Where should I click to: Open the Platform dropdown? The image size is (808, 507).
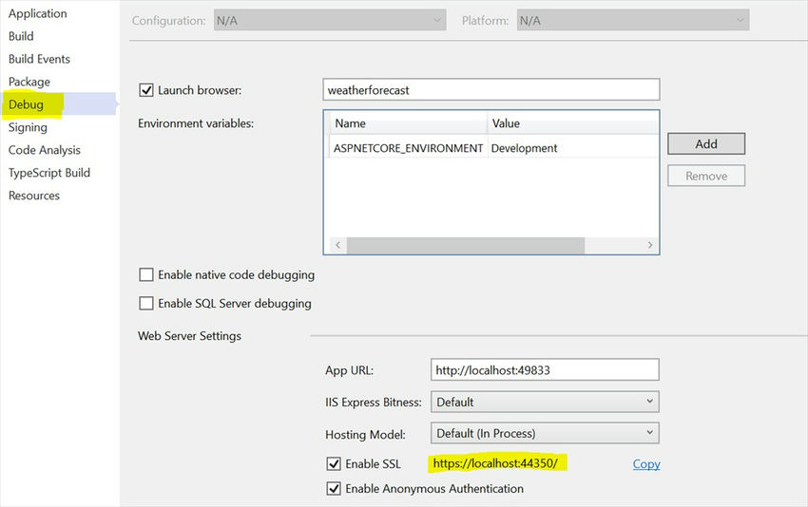coord(633,21)
